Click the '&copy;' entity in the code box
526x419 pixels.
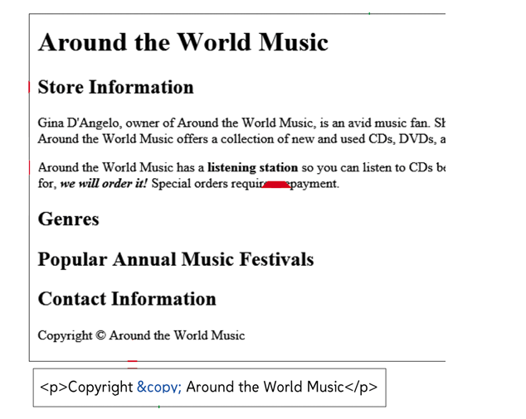pyautogui.click(x=159, y=387)
